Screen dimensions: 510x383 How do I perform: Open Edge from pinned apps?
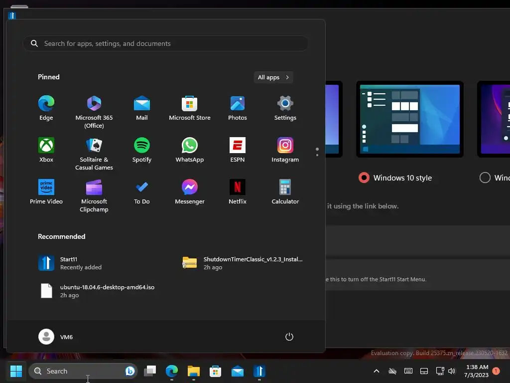tap(46, 108)
